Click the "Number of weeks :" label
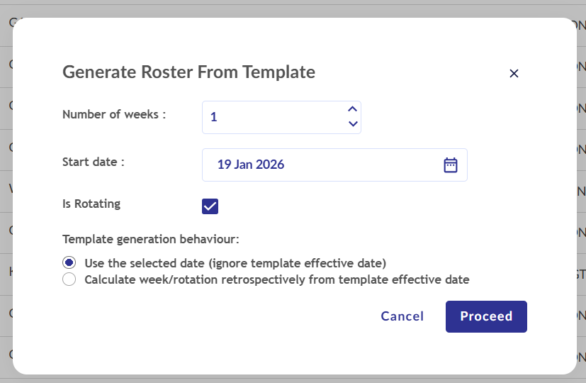The width and height of the screenshot is (586, 383). coord(114,114)
